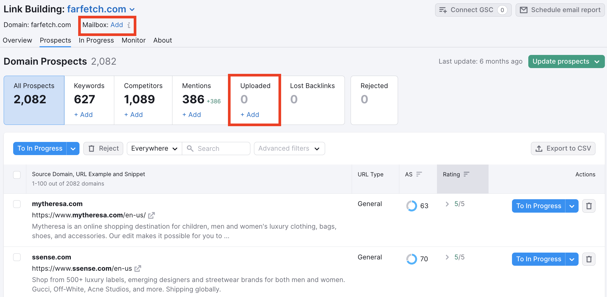Switch to the Monitor tab
The image size is (607, 297).
(x=133, y=40)
